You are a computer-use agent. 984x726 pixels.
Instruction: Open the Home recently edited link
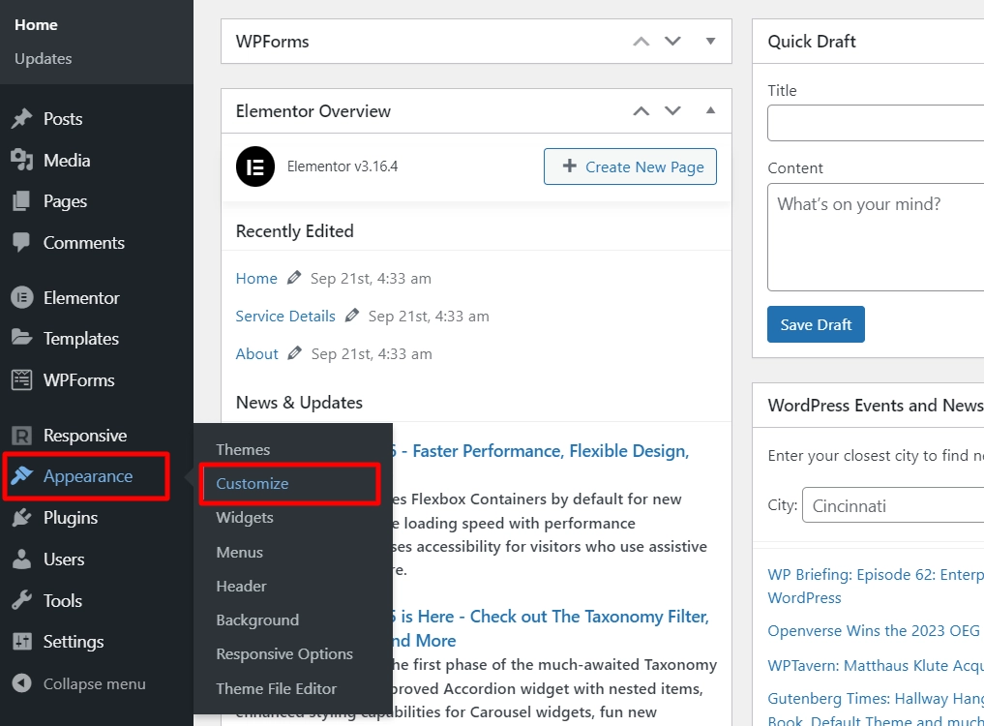click(256, 278)
